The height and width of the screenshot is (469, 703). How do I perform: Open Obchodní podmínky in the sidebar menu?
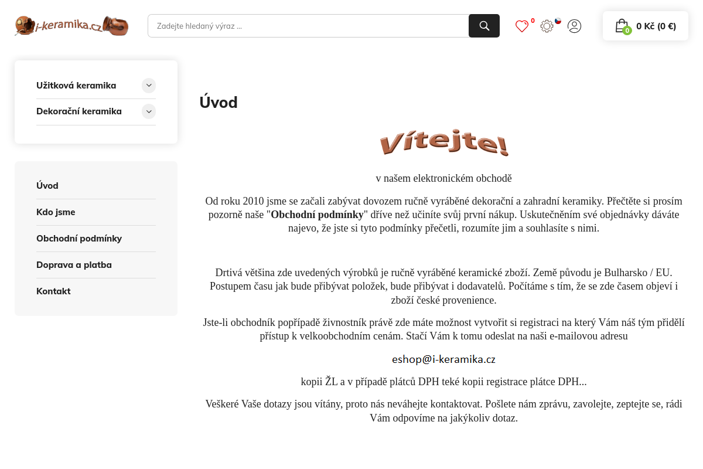coord(79,239)
